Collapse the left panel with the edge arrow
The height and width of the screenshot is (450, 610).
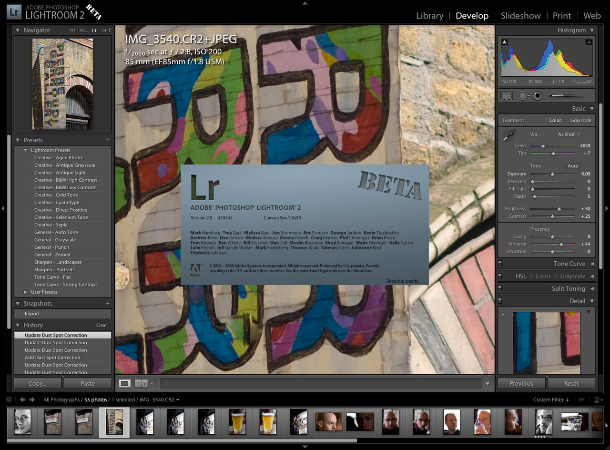[x=3, y=208]
